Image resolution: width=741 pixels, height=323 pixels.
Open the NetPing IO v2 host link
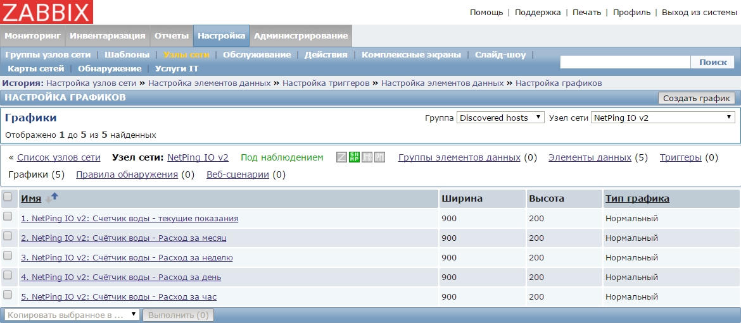[x=198, y=157]
